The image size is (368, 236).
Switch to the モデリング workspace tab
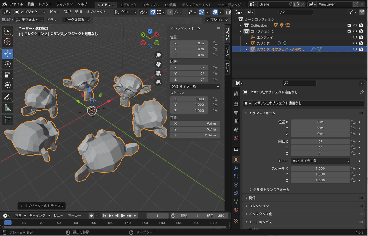128,5
